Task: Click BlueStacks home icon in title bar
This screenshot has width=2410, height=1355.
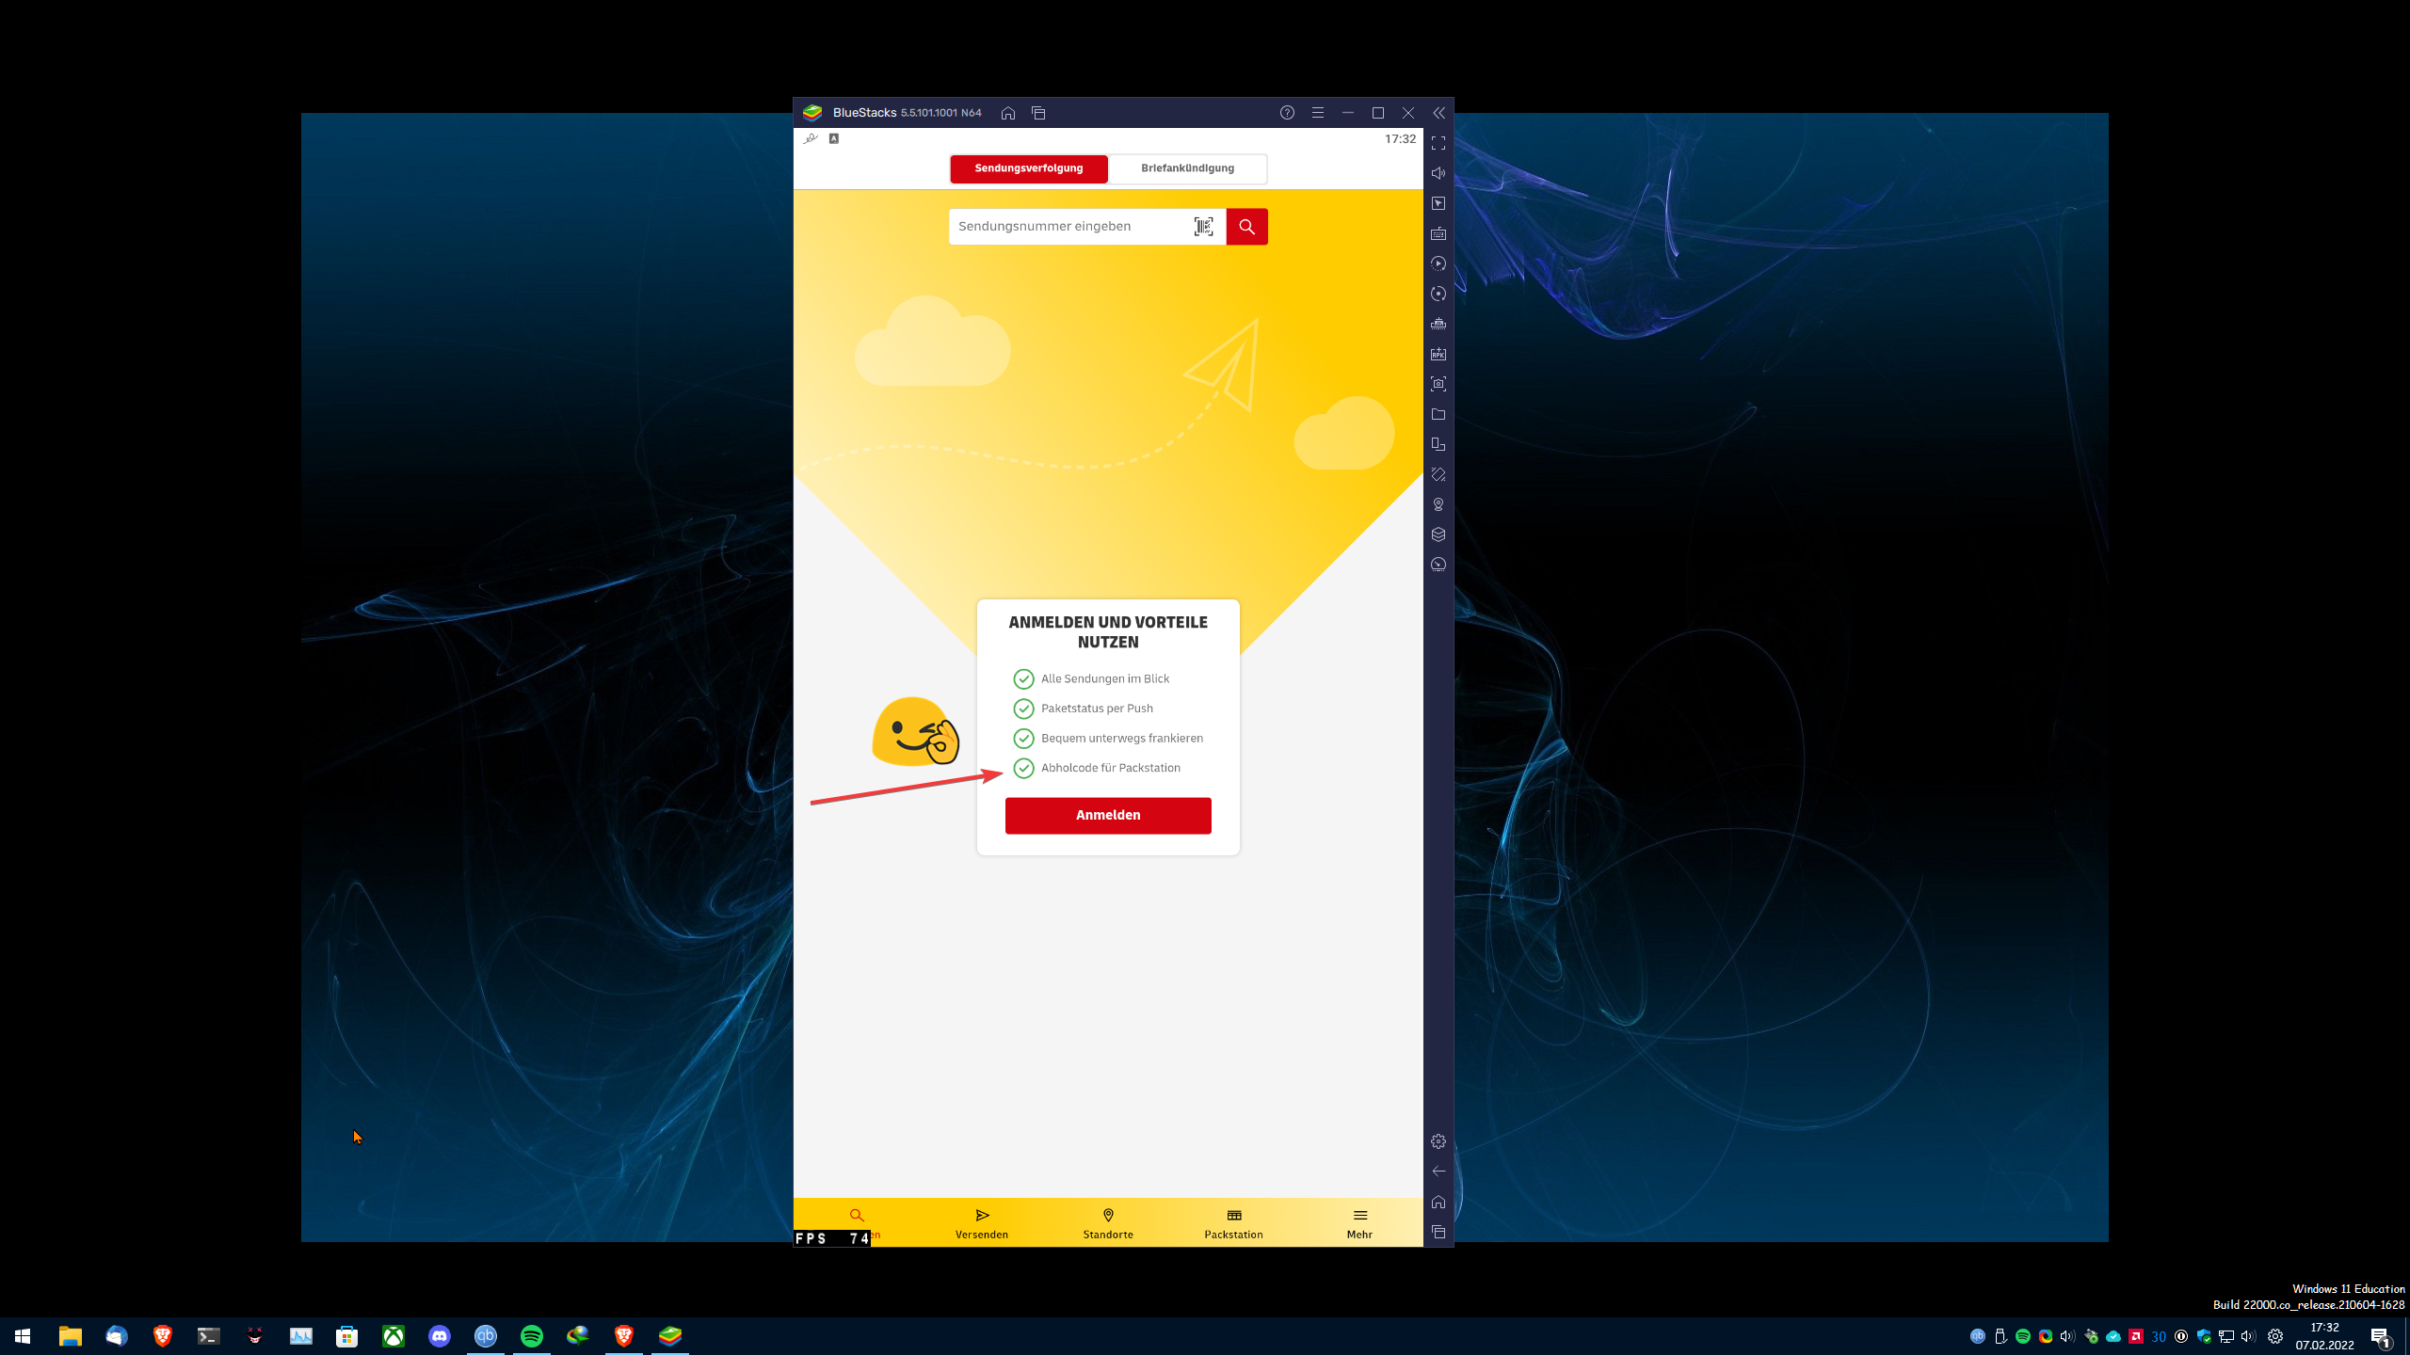Action: 1008,113
